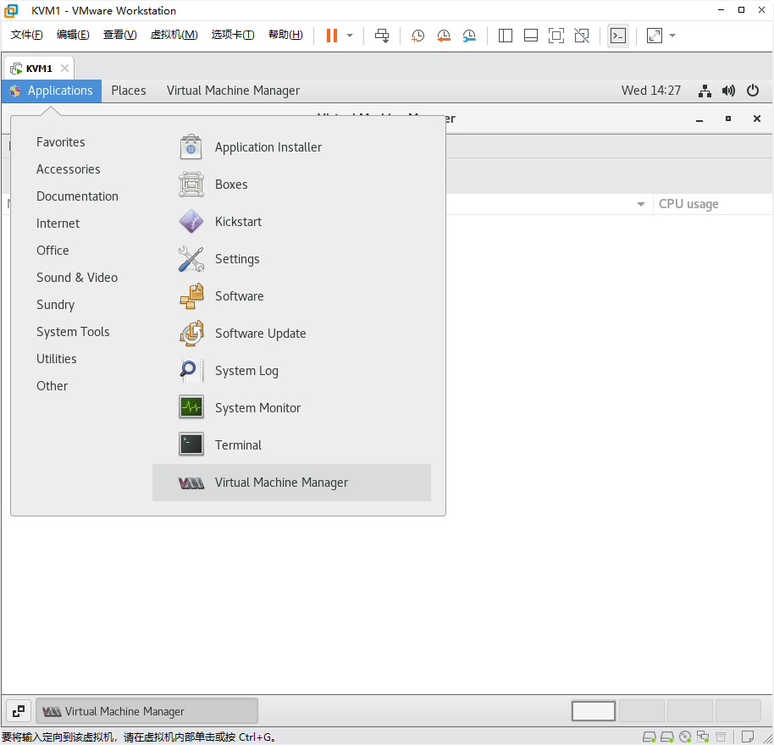Select the Office category
Viewport: 774px width, 745px height.
(53, 251)
